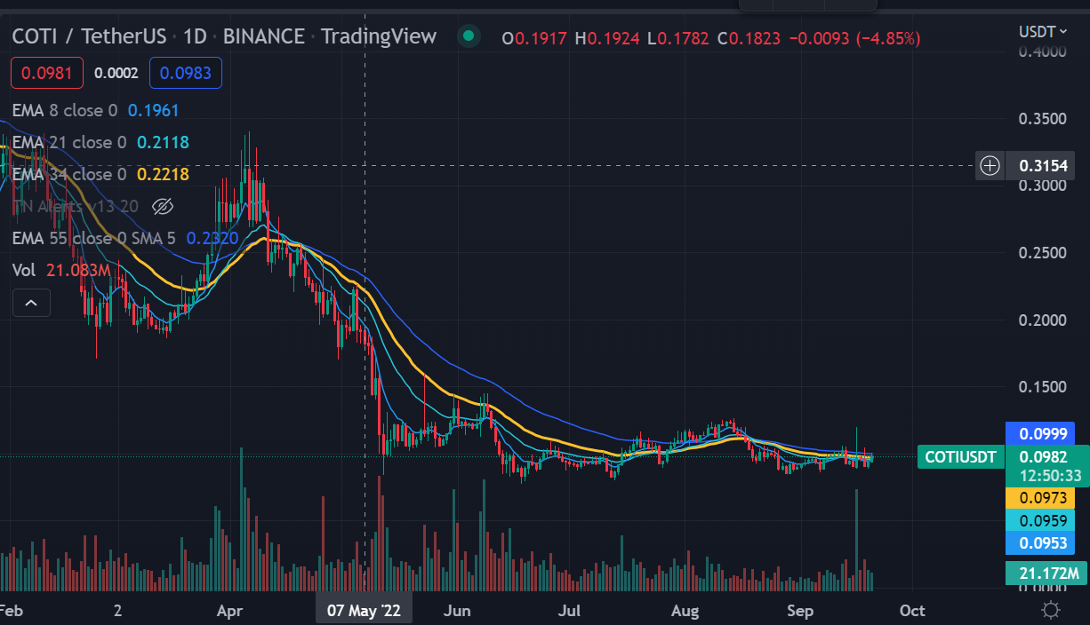The width and height of the screenshot is (1090, 625).
Task: Show the hidden TN Alerts indicator
Action: pos(162,207)
